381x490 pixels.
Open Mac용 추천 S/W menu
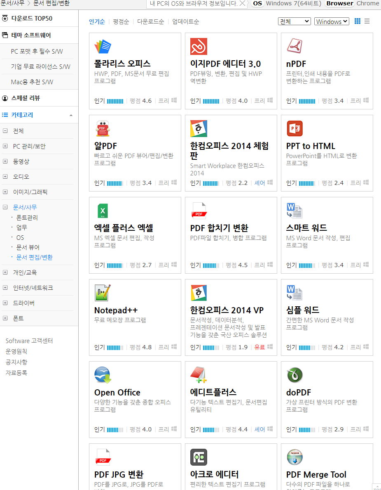[x=32, y=82]
